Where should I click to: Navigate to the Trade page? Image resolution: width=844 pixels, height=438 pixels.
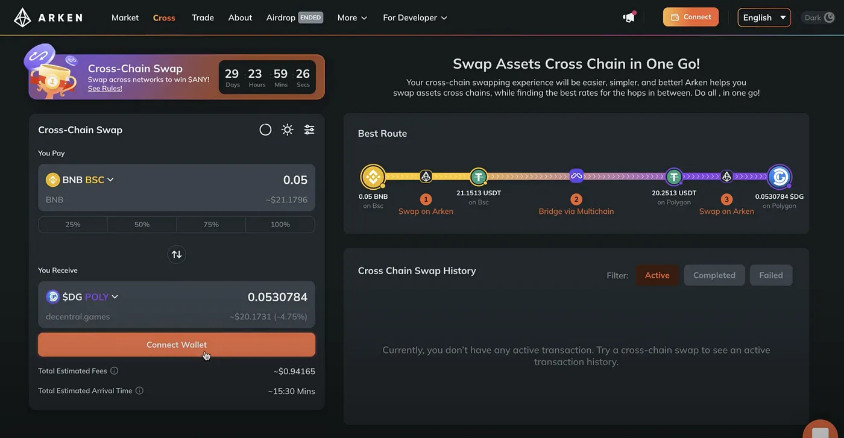[203, 17]
